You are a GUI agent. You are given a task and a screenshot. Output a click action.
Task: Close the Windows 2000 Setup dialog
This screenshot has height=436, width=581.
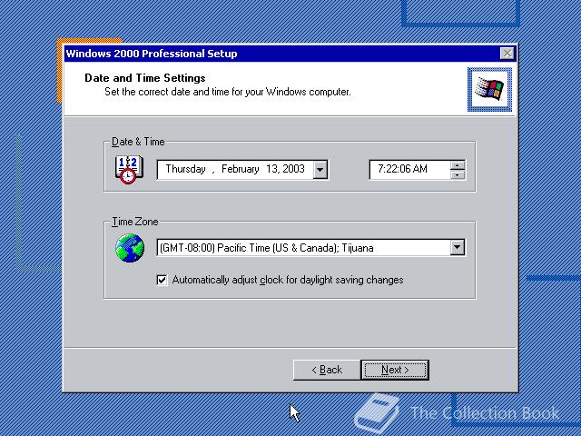tap(507, 54)
